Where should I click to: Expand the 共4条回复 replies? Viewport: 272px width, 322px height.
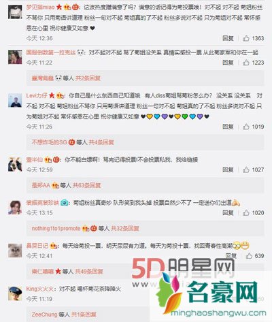pos(101,142)
